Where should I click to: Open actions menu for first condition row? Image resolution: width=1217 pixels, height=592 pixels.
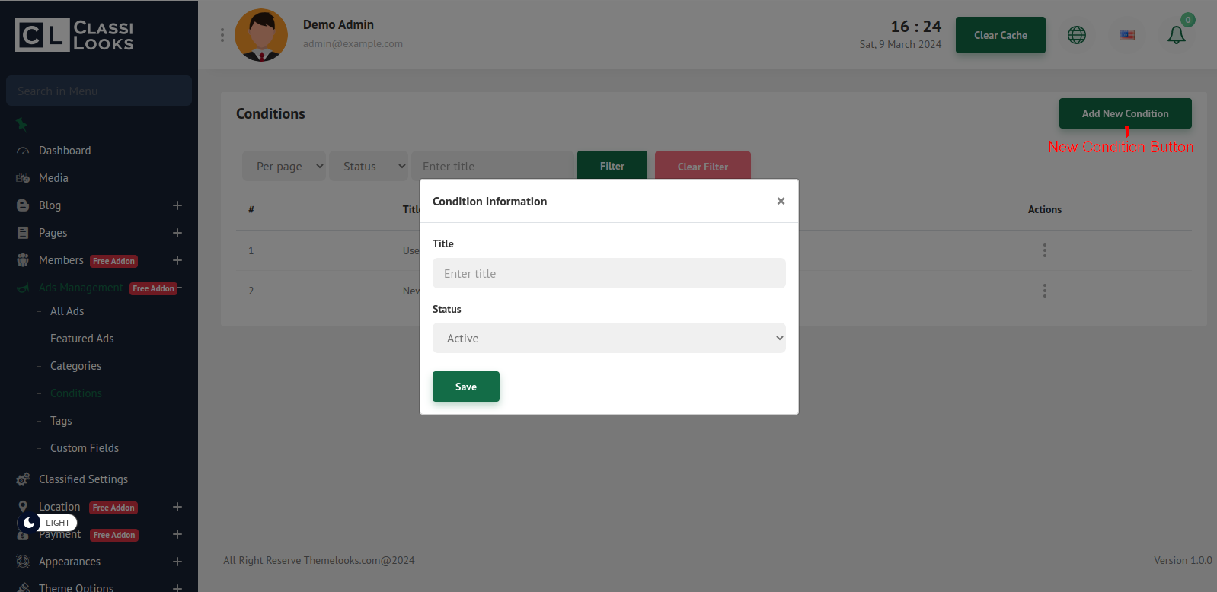click(x=1044, y=250)
